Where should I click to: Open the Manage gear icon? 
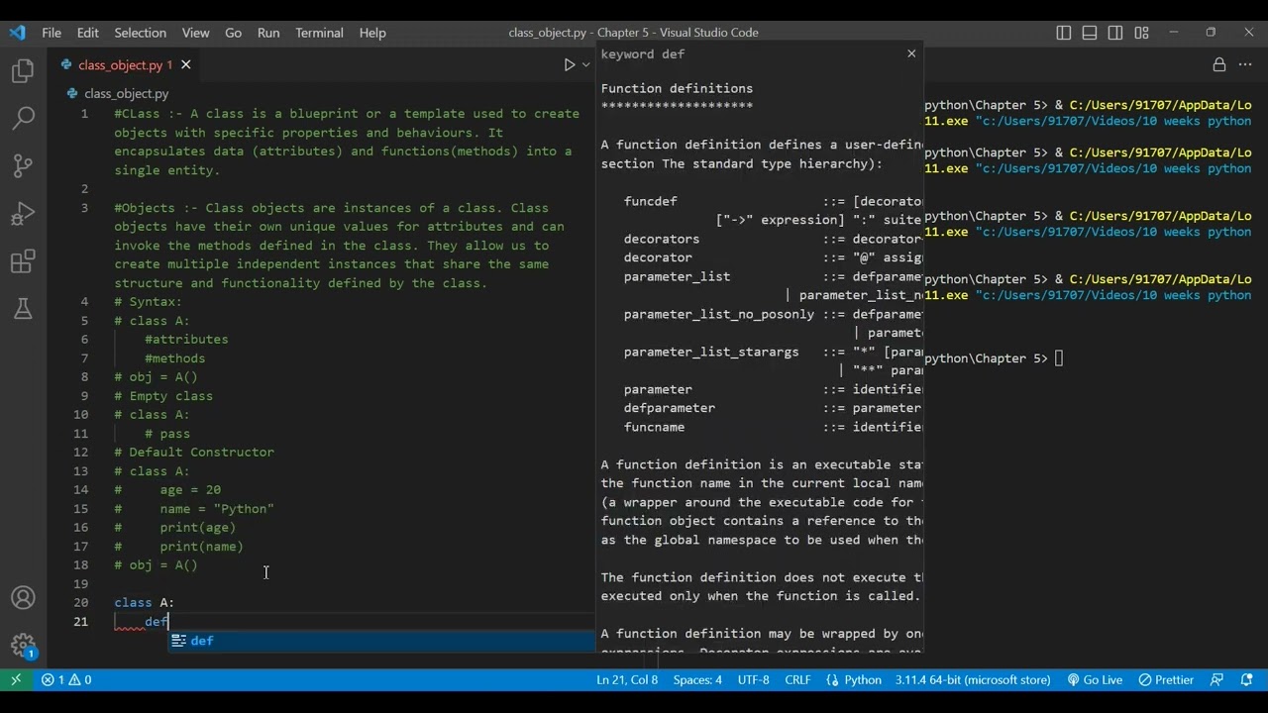coord(23,646)
